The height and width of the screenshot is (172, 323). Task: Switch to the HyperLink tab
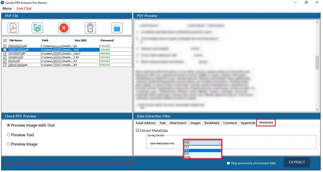tap(248, 123)
